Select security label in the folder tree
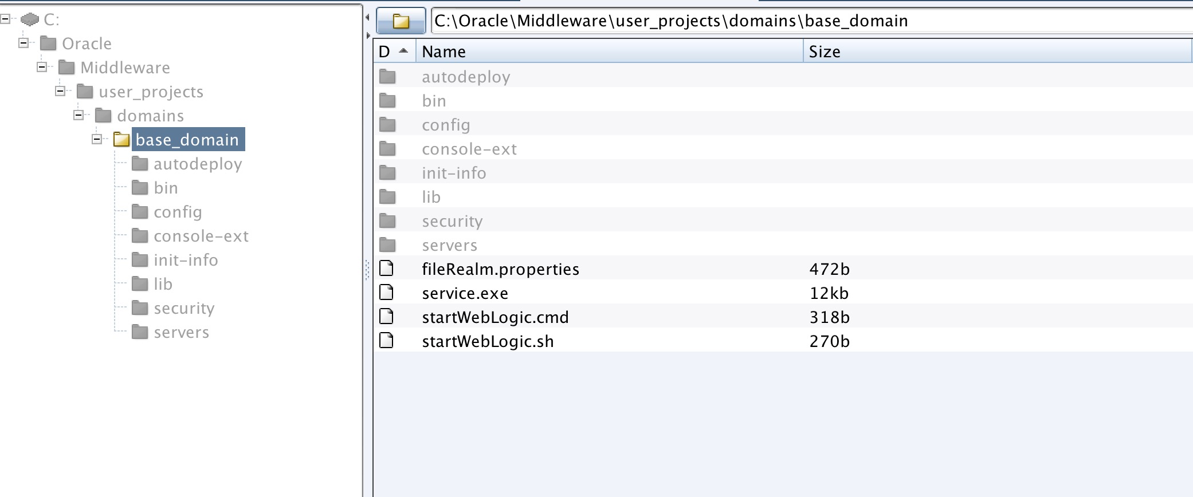This screenshot has width=1193, height=497. point(184,309)
